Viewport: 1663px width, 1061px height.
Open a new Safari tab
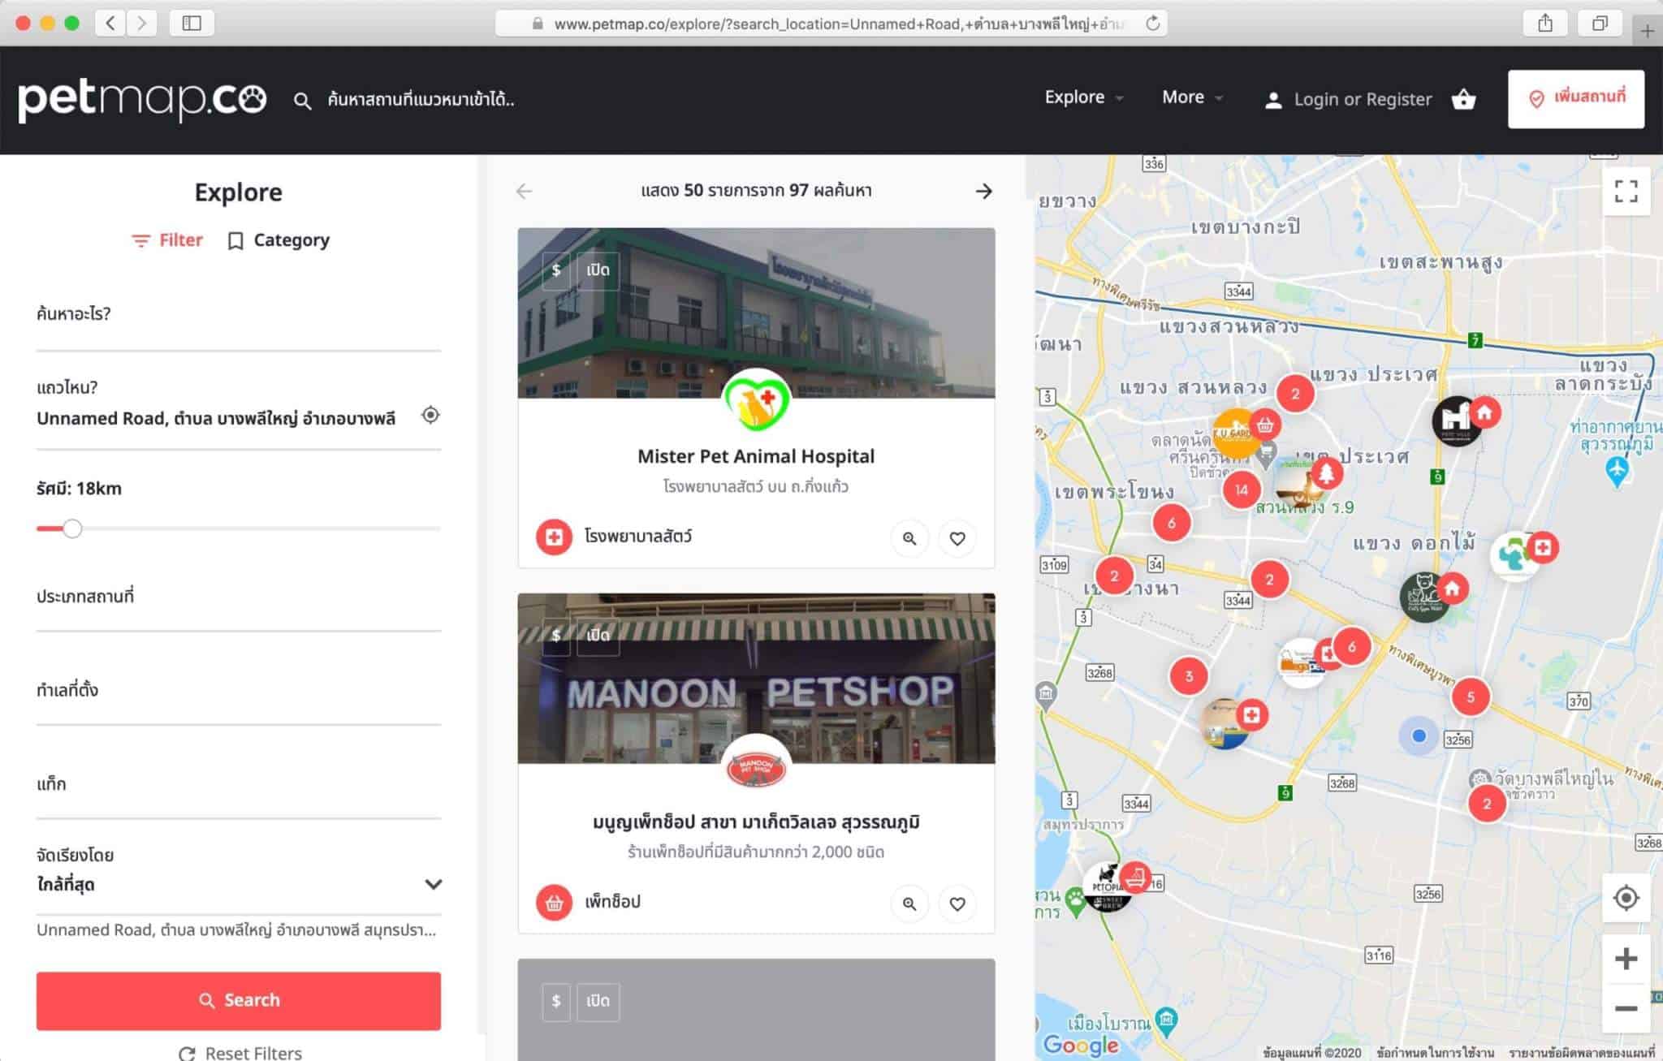[1648, 31]
